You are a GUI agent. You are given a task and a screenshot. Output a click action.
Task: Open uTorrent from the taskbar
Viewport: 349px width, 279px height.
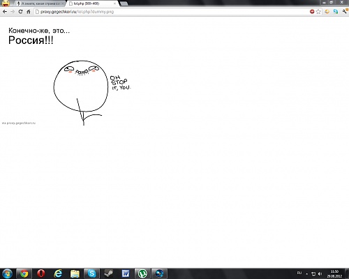point(142,273)
